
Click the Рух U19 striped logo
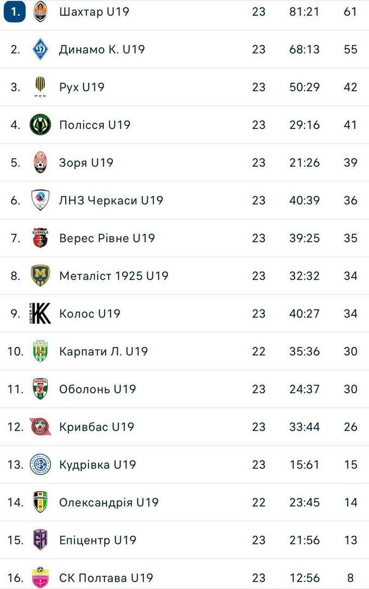point(40,87)
